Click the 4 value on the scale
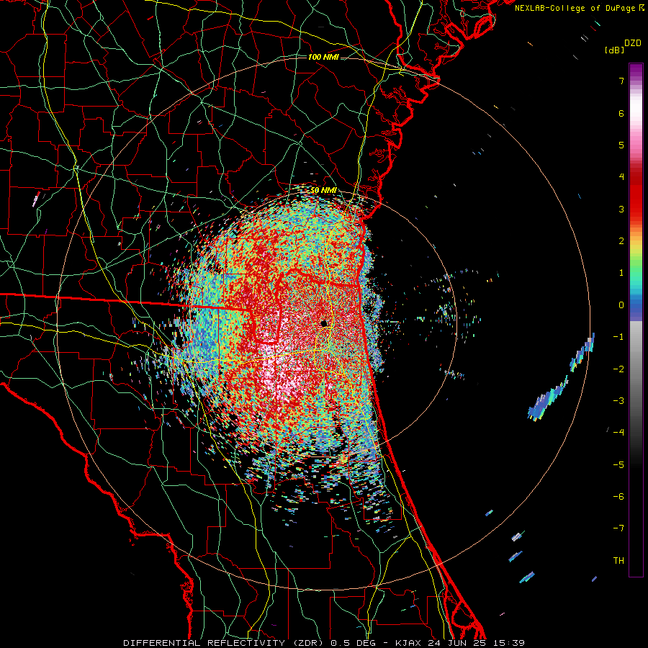The height and width of the screenshot is (648, 648). tap(621, 177)
